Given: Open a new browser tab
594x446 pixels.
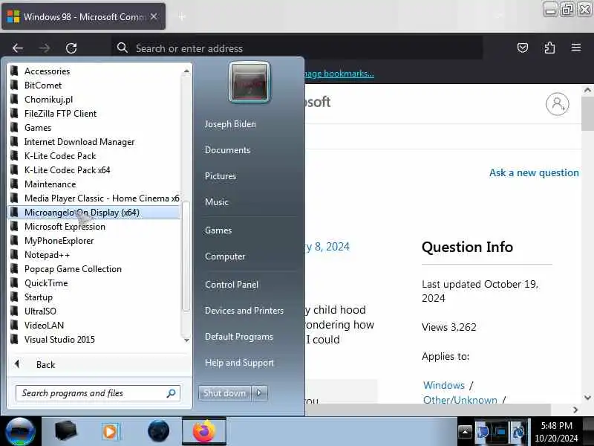Looking at the screenshot, I should (x=182, y=16).
